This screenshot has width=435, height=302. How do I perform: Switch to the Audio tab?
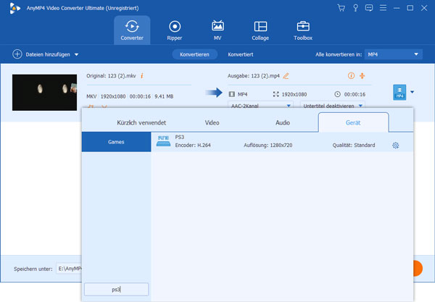[x=283, y=122]
